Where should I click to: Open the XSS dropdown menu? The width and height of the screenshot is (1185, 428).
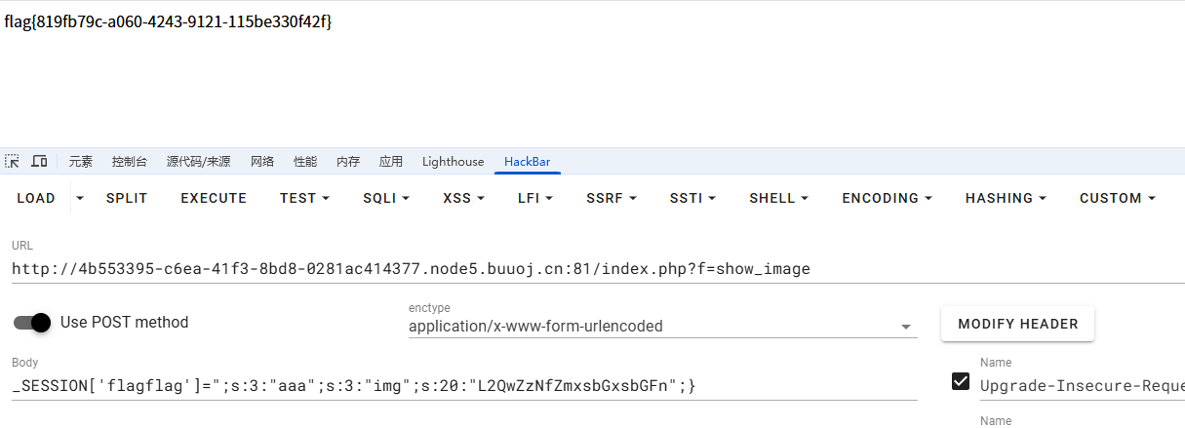(x=463, y=198)
